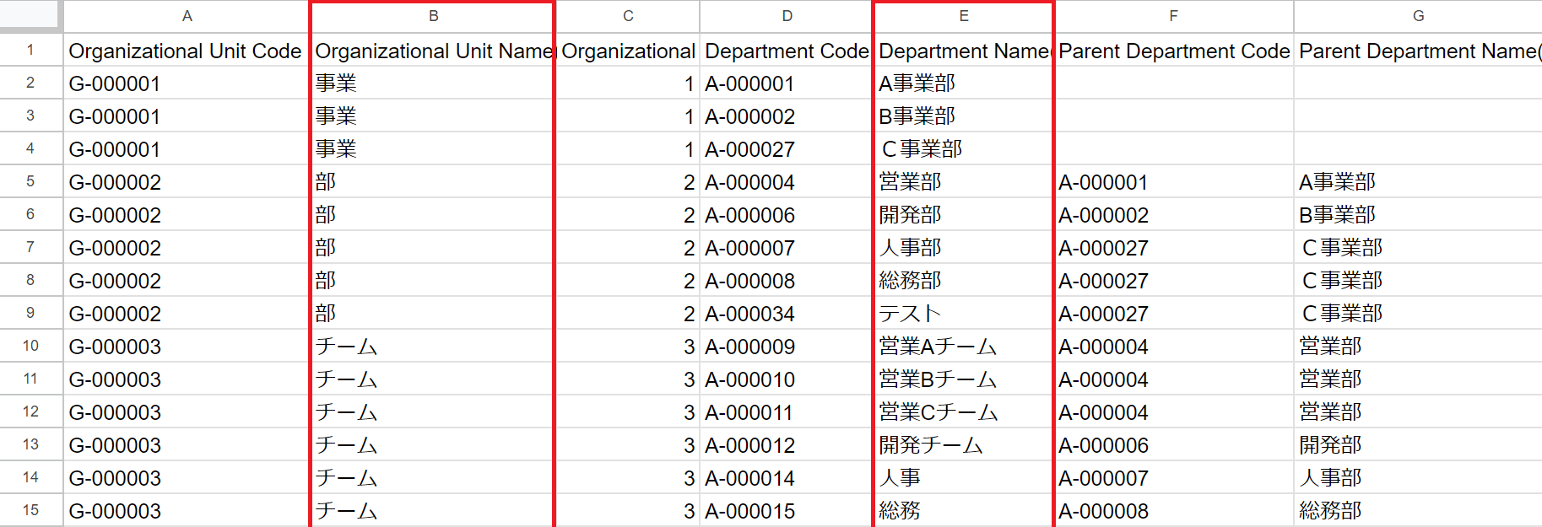Click the Department Code header cell

pos(787,51)
